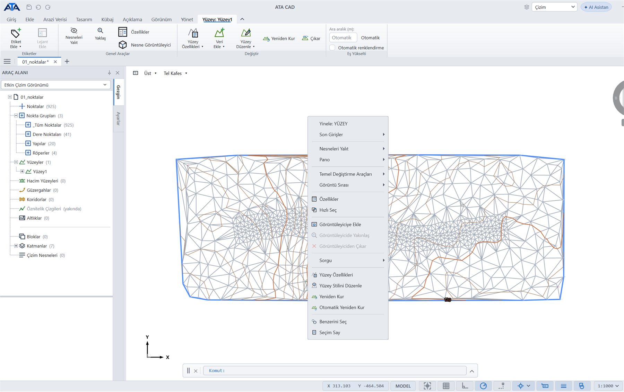
Task: Close the 01_noktalar document tab
Action: (x=55, y=62)
